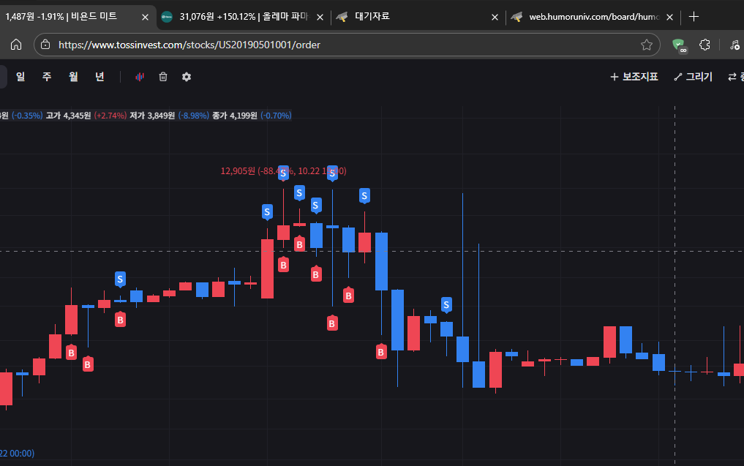Screen dimensions: 744x466
Task: Select the 주 (weekly) chart interval
Action: pyautogui.click(x=47, y=77)
